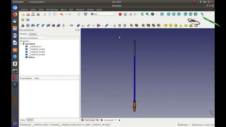Switch to the Tarefas tab

pyautogui.click(x=32, y=34)
